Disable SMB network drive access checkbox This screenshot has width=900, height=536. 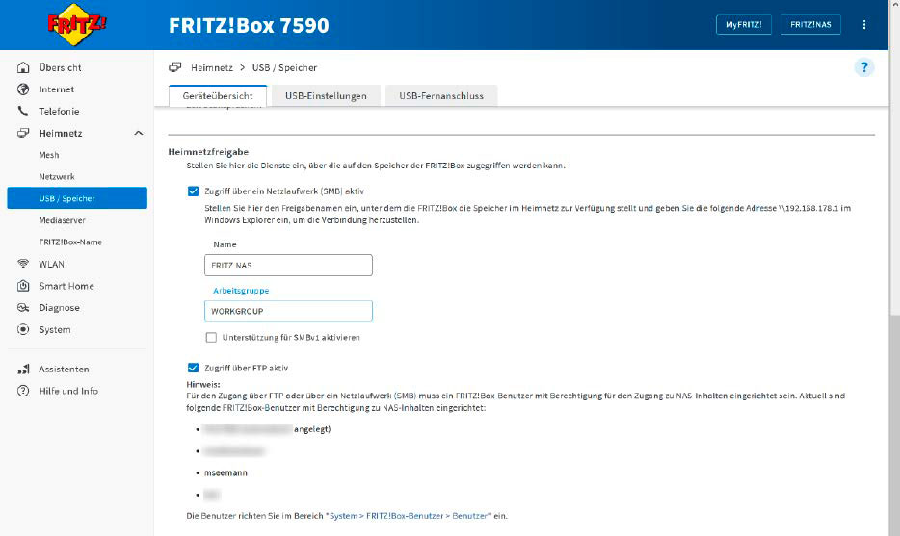point(194,191)
